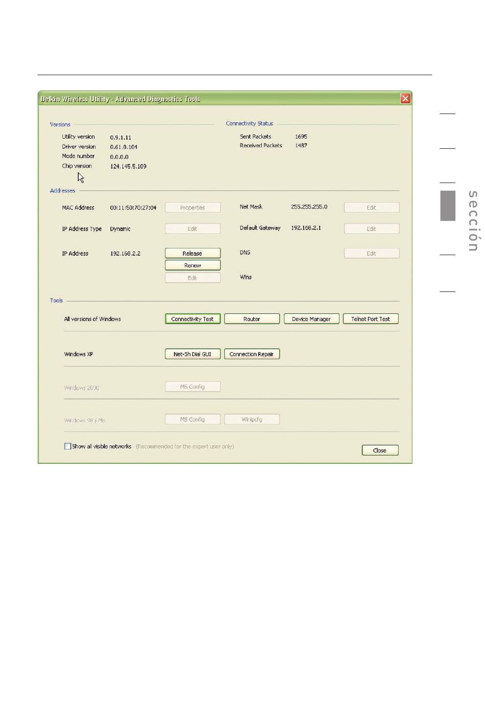The width and height of the screenshot is (485, 702).
Task: Select received packets count 1487
Action: pos(301,145)
